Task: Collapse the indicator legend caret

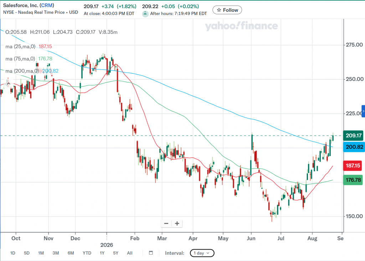Action: (x=9, y=84)
